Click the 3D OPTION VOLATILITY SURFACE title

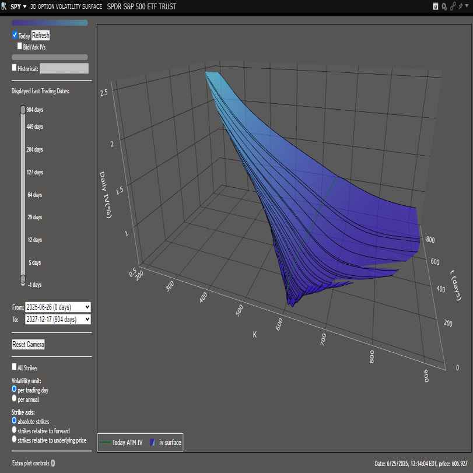point(66,6)
